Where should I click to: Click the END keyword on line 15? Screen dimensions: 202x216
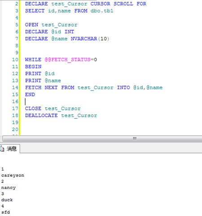point(30,94)
